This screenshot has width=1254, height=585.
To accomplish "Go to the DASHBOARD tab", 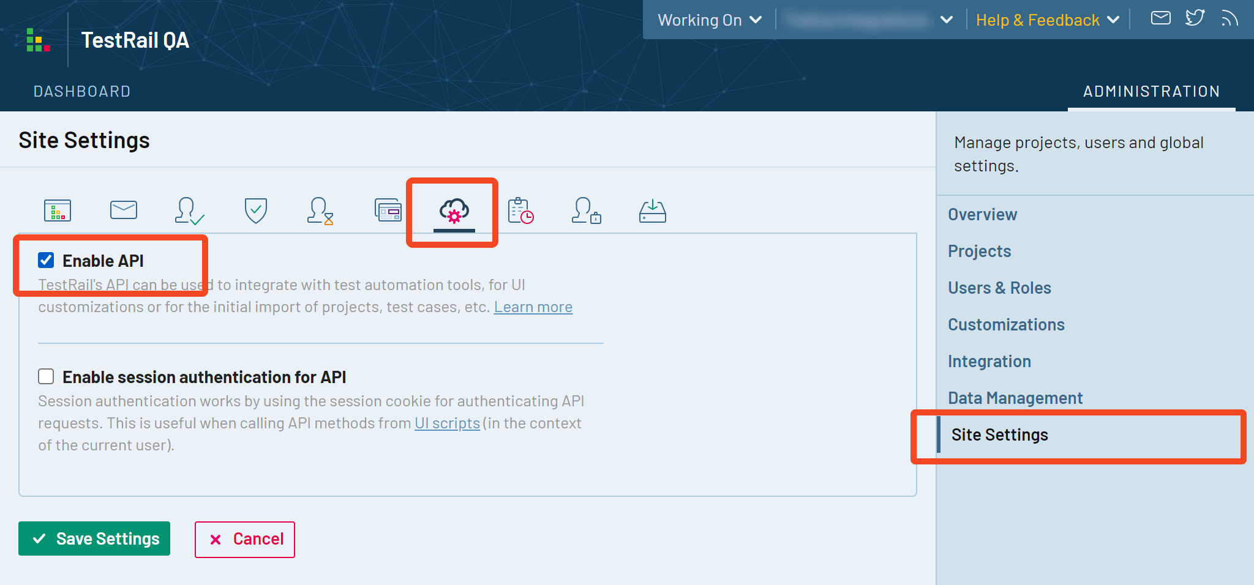I will tap(82, 91).
